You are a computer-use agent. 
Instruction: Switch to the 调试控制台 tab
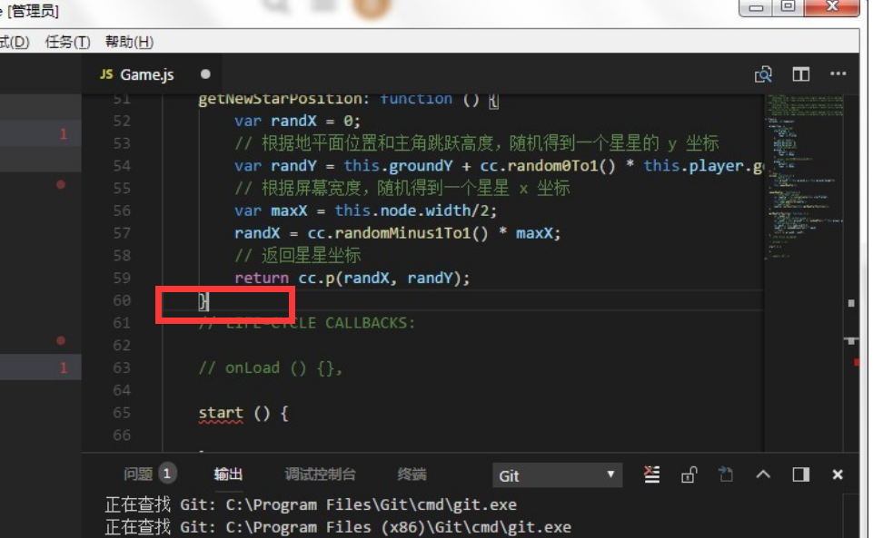click(x=320, y=474)
